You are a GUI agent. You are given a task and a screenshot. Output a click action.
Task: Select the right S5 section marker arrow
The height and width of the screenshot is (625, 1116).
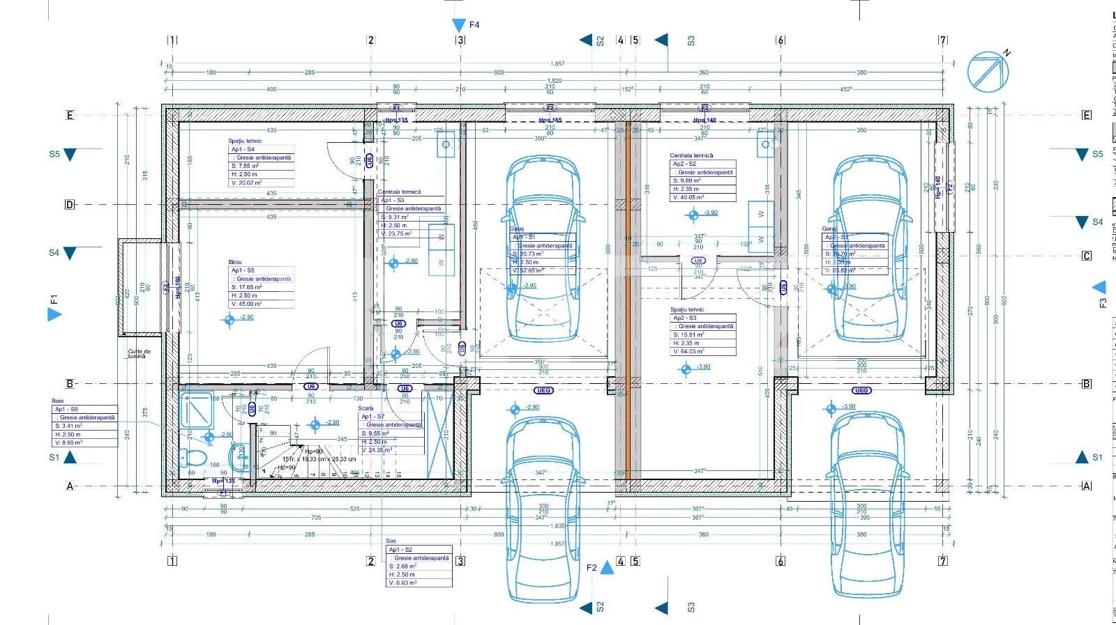(1081, 155)
